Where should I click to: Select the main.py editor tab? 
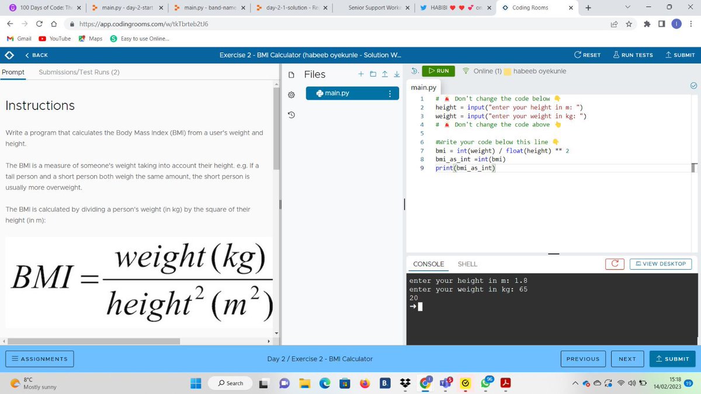(424, 88)
